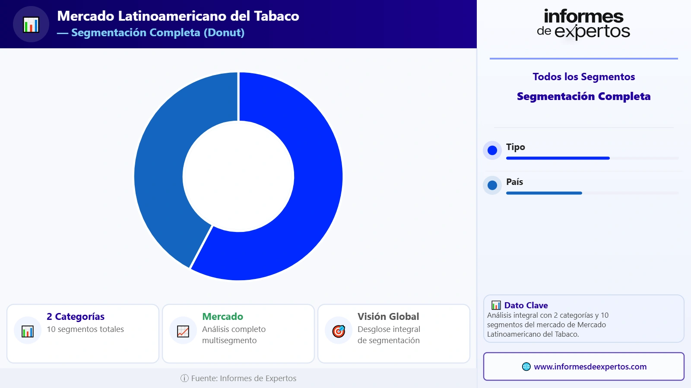Select the Tipo legend color dot

(x=492, y=150)
